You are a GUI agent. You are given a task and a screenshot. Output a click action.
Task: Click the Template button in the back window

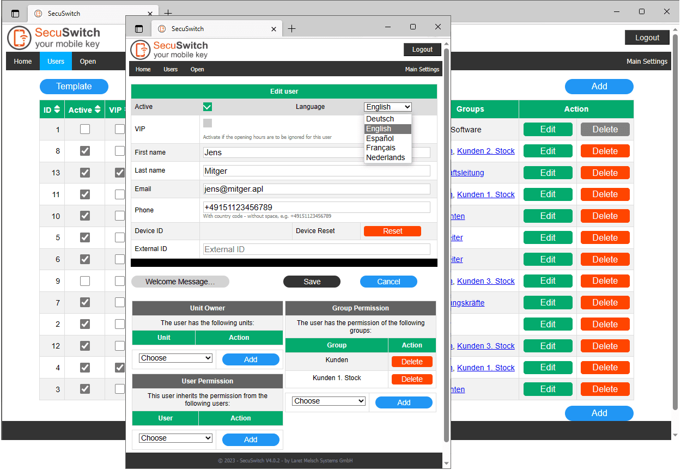point(74,86)
